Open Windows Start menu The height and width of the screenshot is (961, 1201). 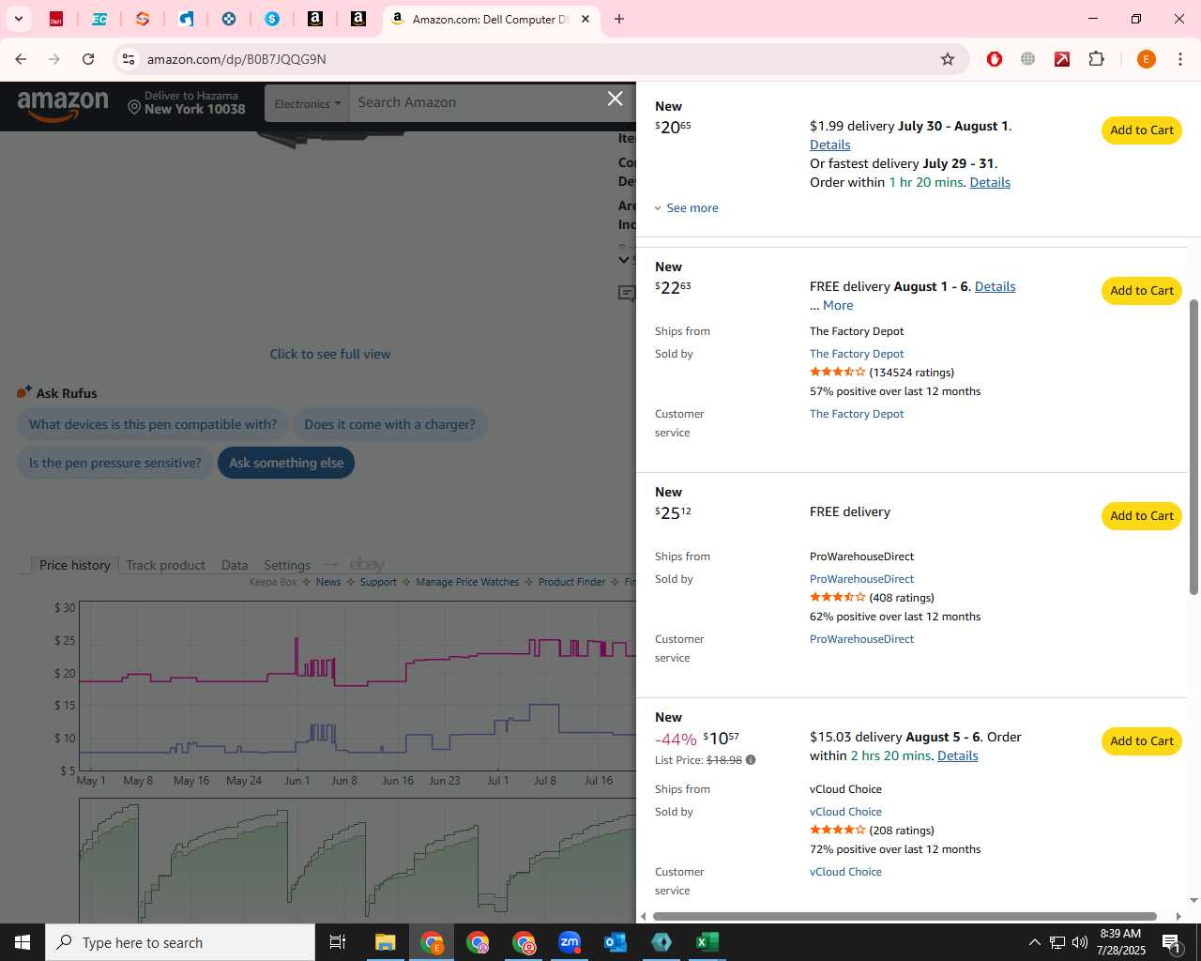(23, 942)
